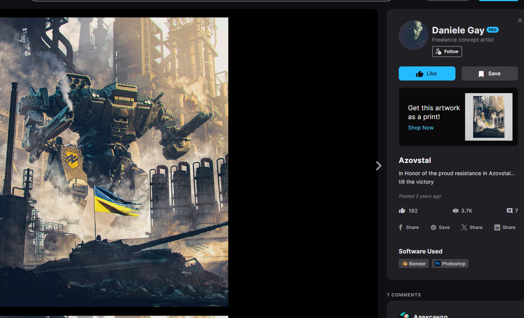Open the main Azovstal mech artwork image

(114, 162)
